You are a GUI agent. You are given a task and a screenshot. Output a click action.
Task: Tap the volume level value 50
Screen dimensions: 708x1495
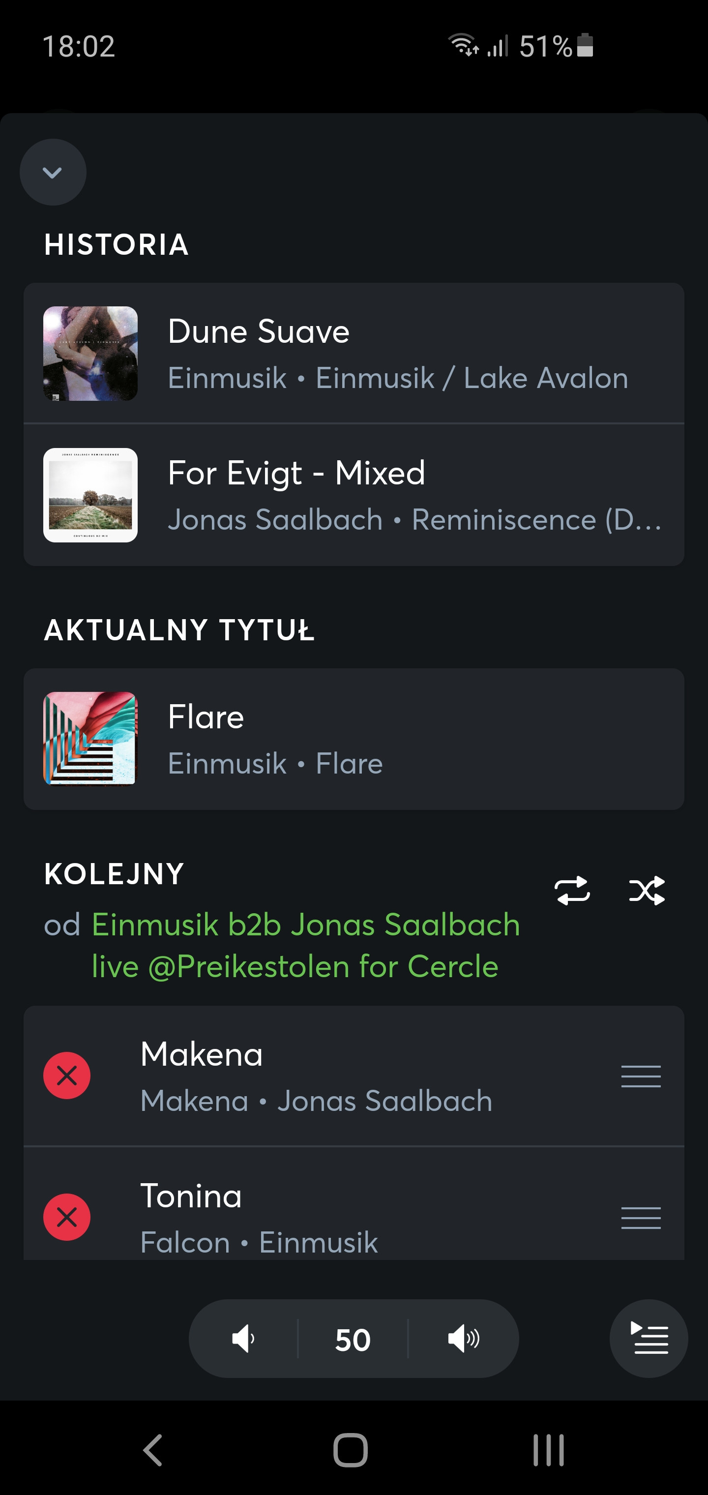tap(353, 1340)
